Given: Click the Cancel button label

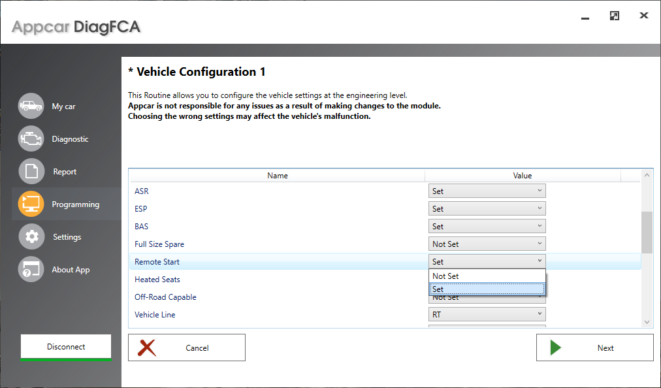Looking at the screenshot, I should (197, 348).
